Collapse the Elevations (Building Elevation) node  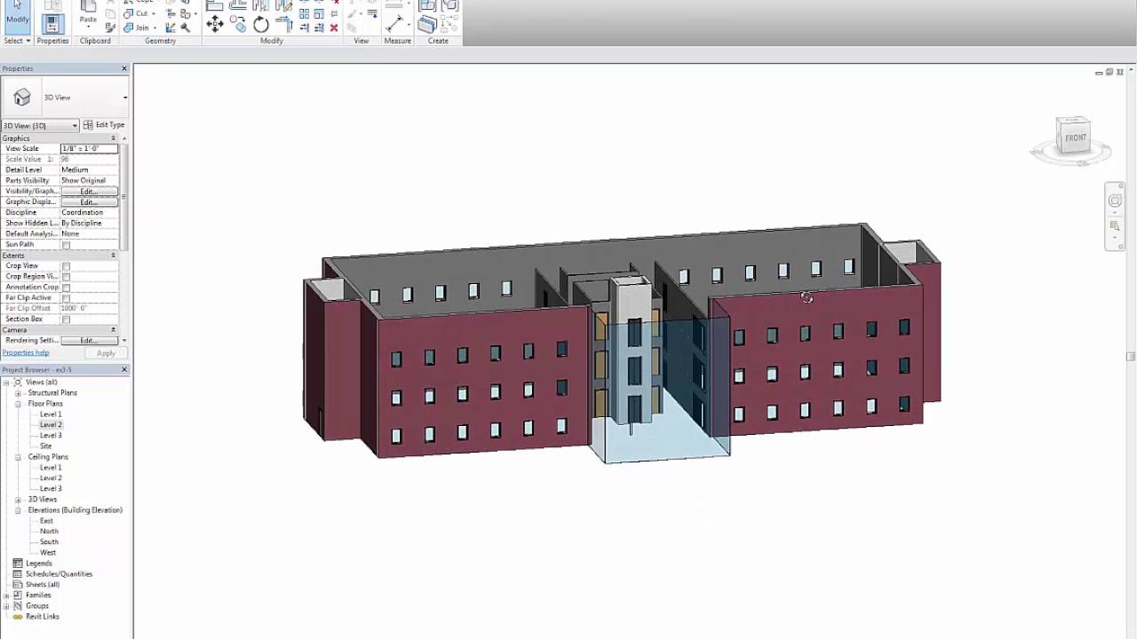point(18,510)
